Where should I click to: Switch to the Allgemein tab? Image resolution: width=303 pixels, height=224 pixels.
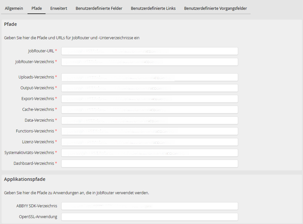pyautogui.click(x=14, y=8)
